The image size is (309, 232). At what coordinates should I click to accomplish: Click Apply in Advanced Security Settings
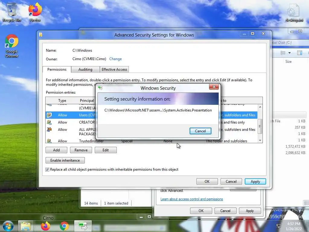255,181
